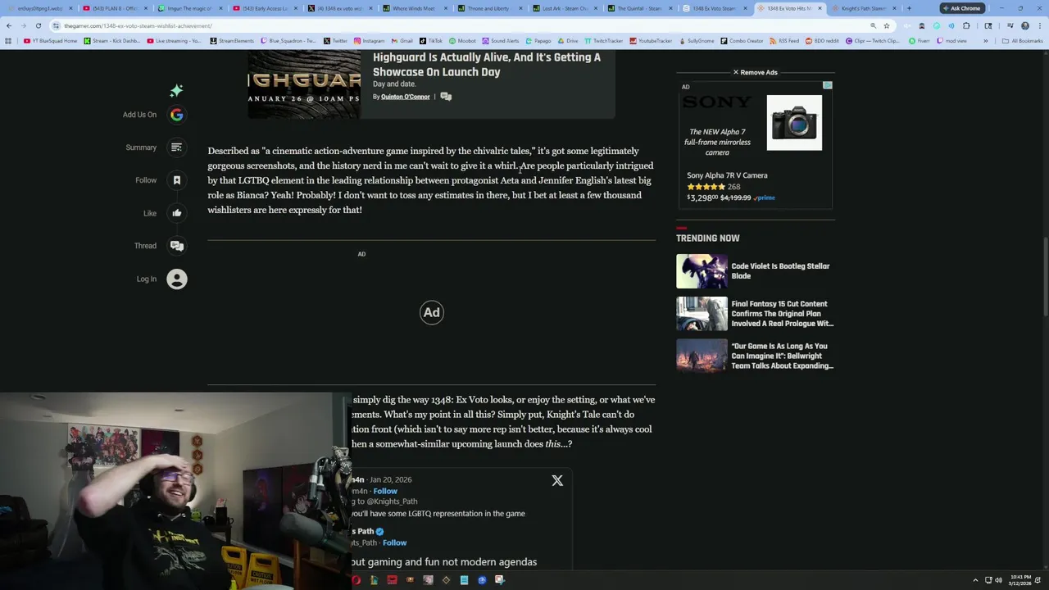Open the Chrome profile avatar icon
1049x590 pixels.
pyautogui.click(x=1025, y=25)
